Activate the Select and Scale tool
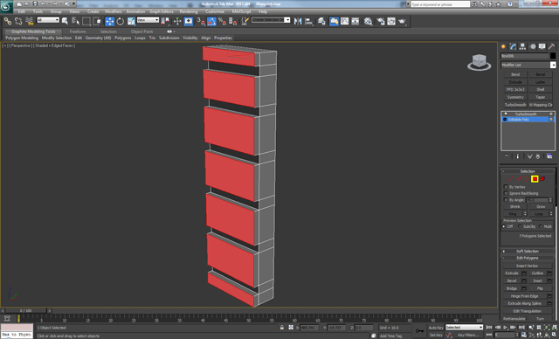The height and width of the screenshot is (339, 559). click(131, 21)
